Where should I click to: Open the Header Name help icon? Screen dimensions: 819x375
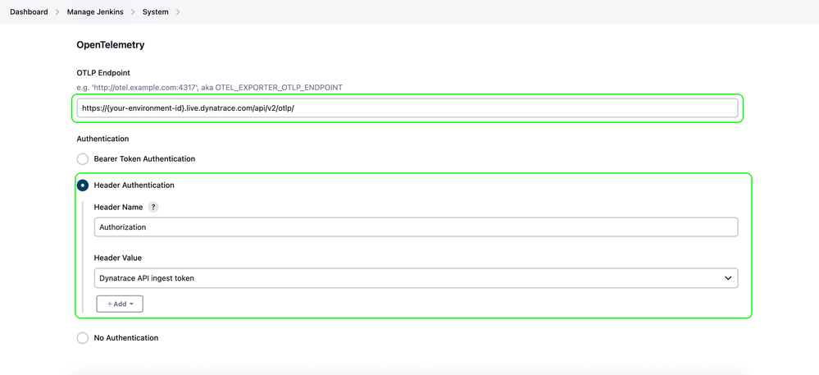pos(153,208)
